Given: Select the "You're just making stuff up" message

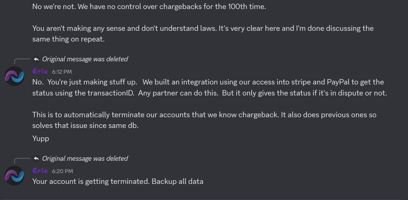Looking at the screenshot, I should [x=210, y=87].
